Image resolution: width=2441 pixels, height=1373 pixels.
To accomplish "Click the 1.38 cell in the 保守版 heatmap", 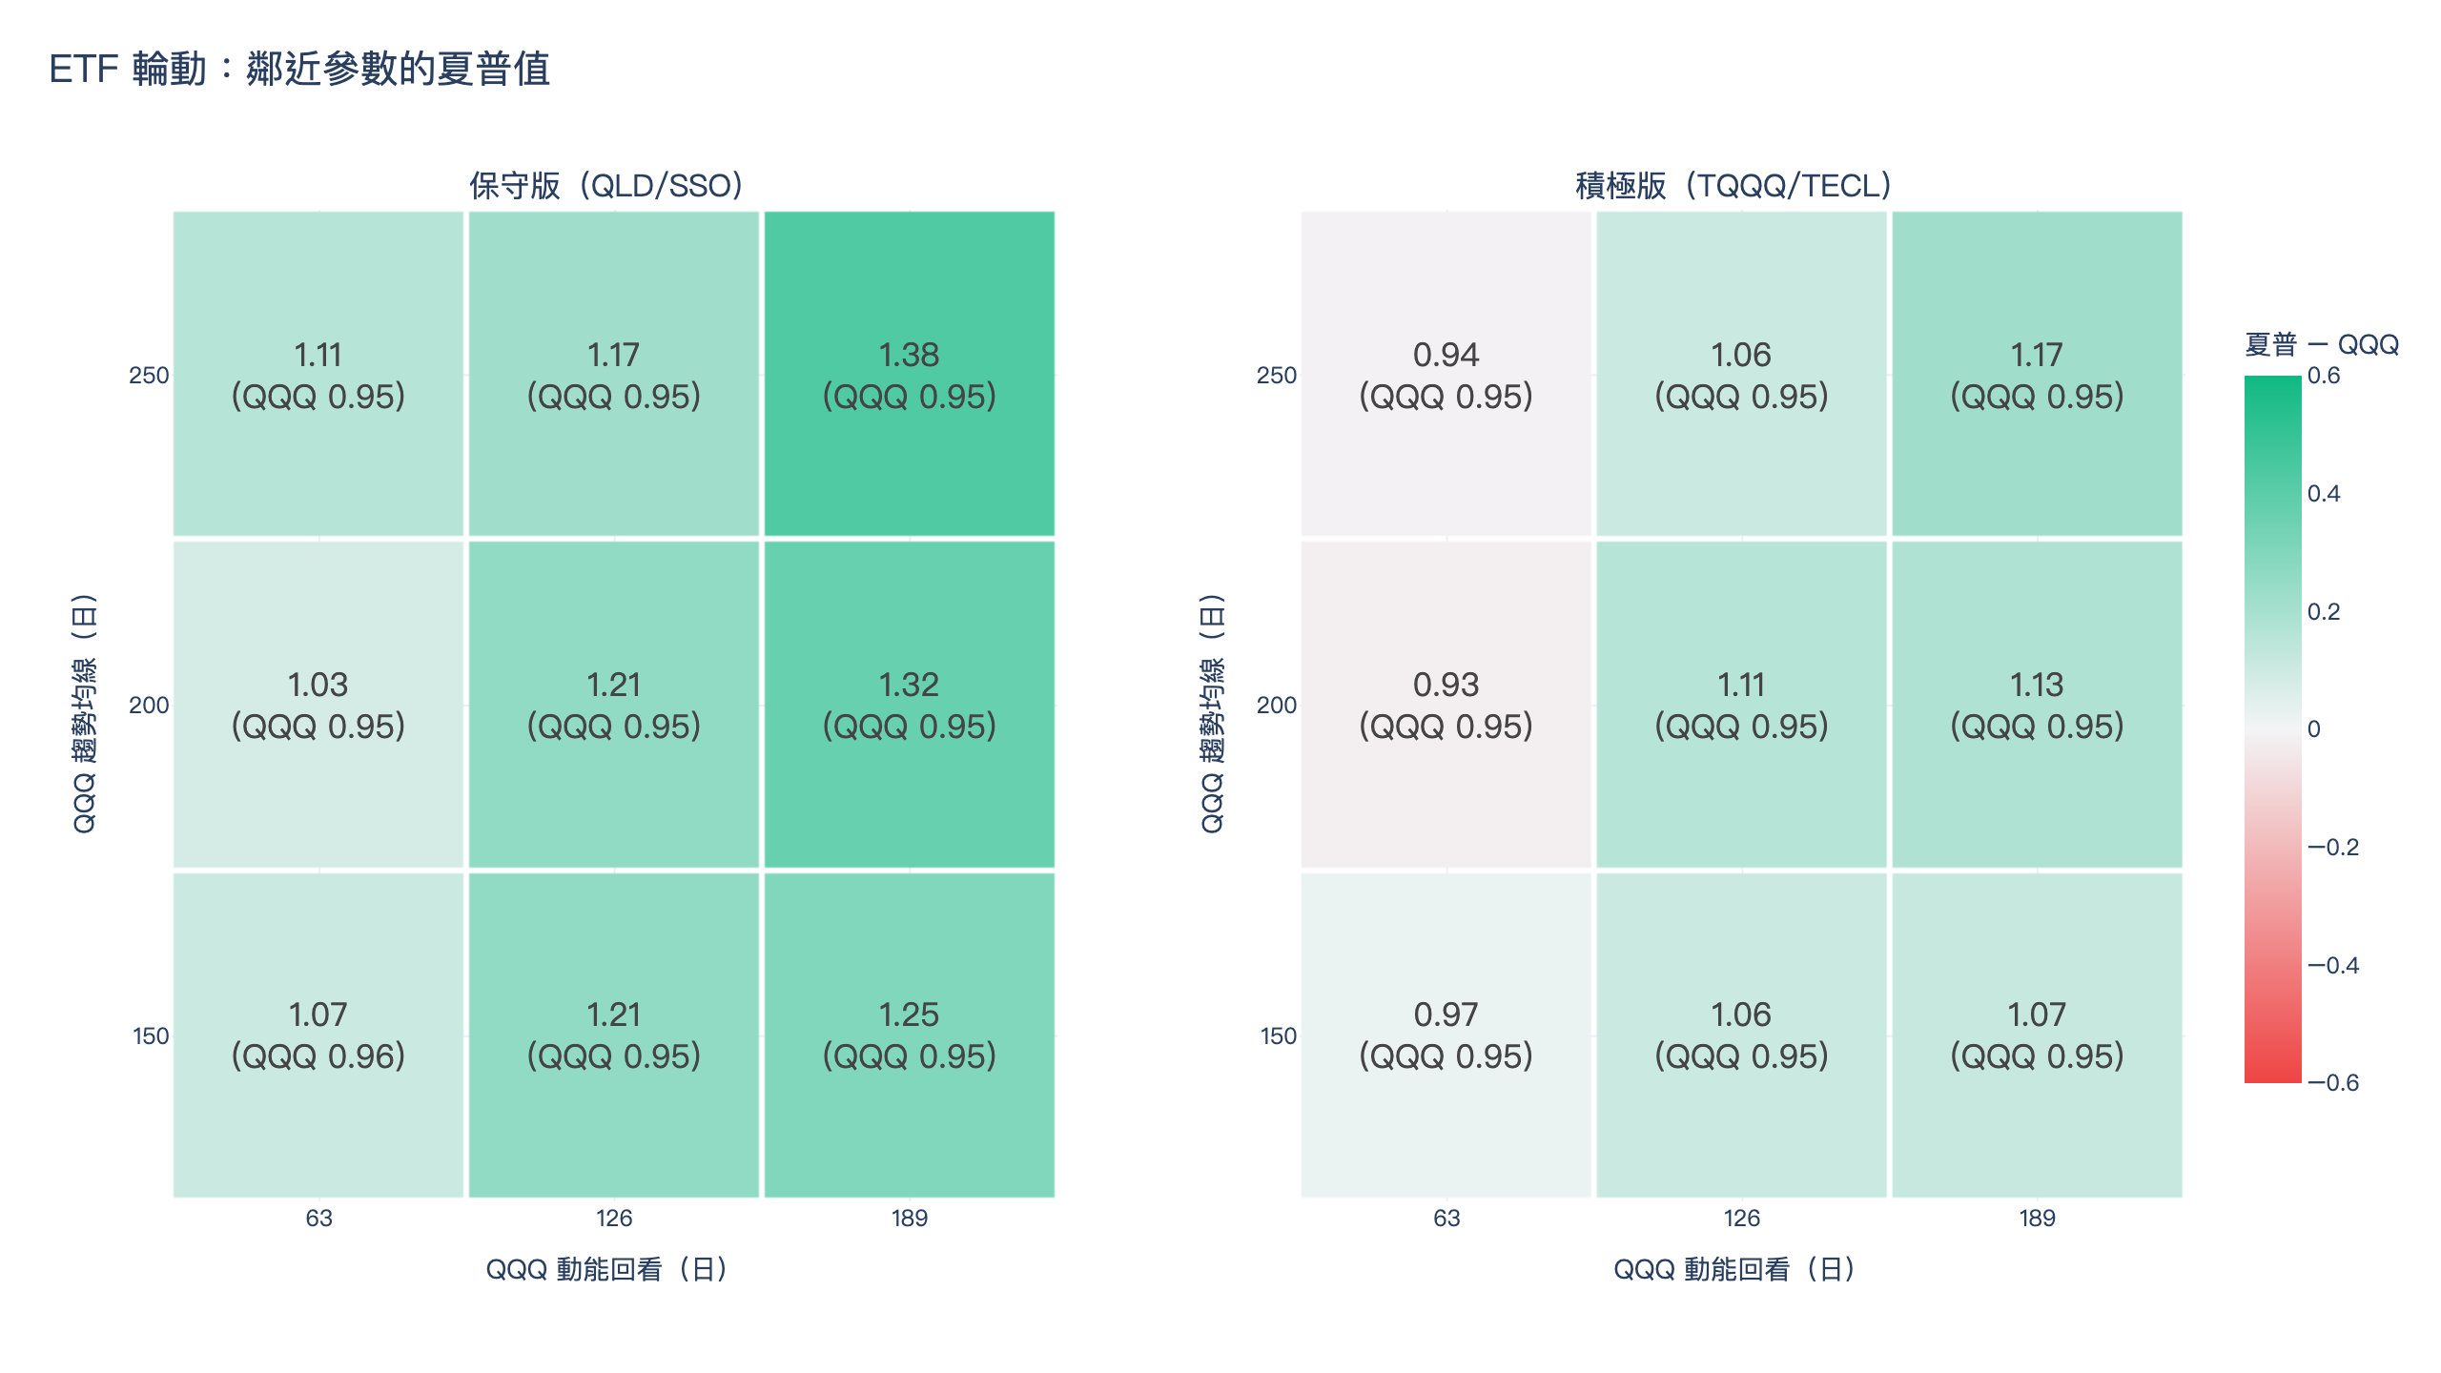I will tap(910, 374).
